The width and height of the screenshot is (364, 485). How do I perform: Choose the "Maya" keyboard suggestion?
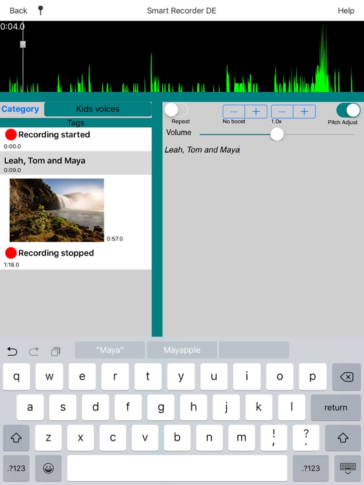tap(110, 350)
